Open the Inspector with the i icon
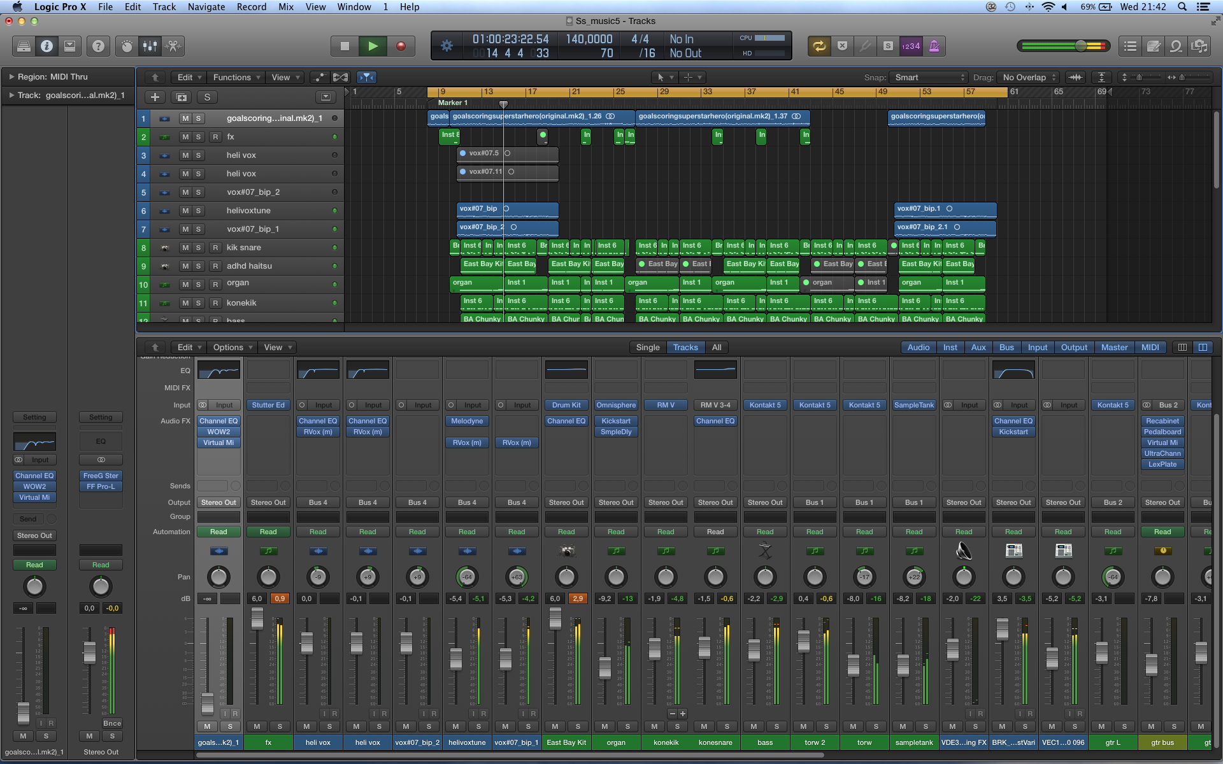This screenshot has width=1223, height=764. [x=46, y=46]
